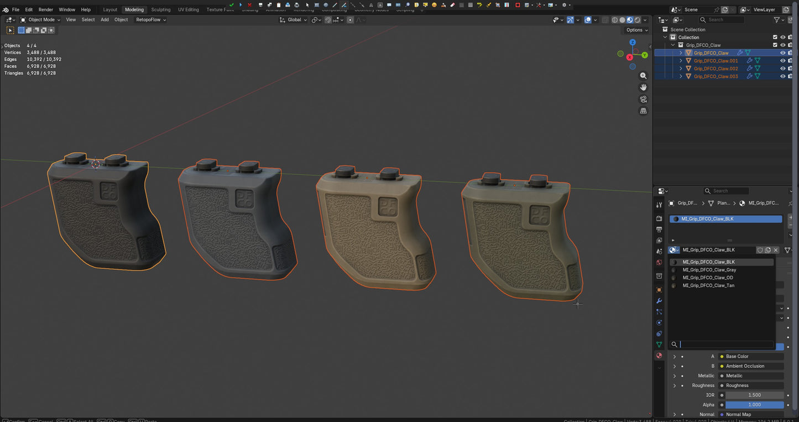Screen dimensions: 799x422
Task: Toggle the X-ray view button
Action: [605, 20]
